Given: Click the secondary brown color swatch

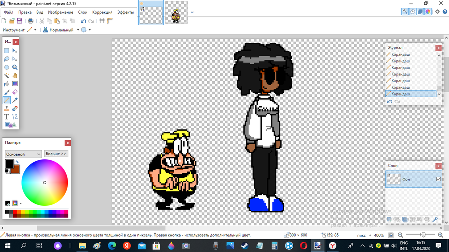Looking at the screenshot, I should click(16, 170).
